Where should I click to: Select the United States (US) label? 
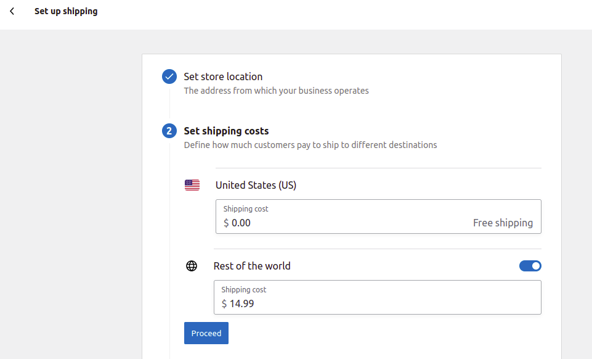tap(256, 185)
